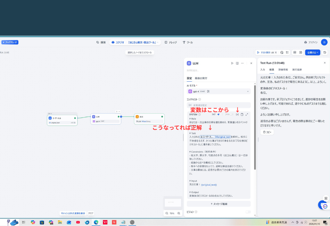Open the checklist icon beside テスト実行
This screenshot has width=330, height=226.
pyautogui.click(x=287, y=52)
